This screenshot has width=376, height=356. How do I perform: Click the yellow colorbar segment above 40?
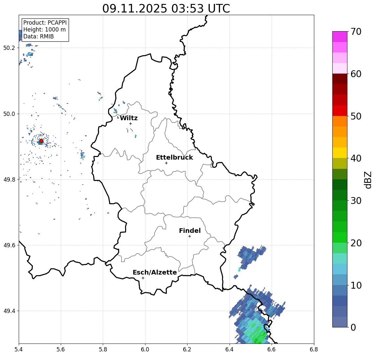tap(340, 153)
